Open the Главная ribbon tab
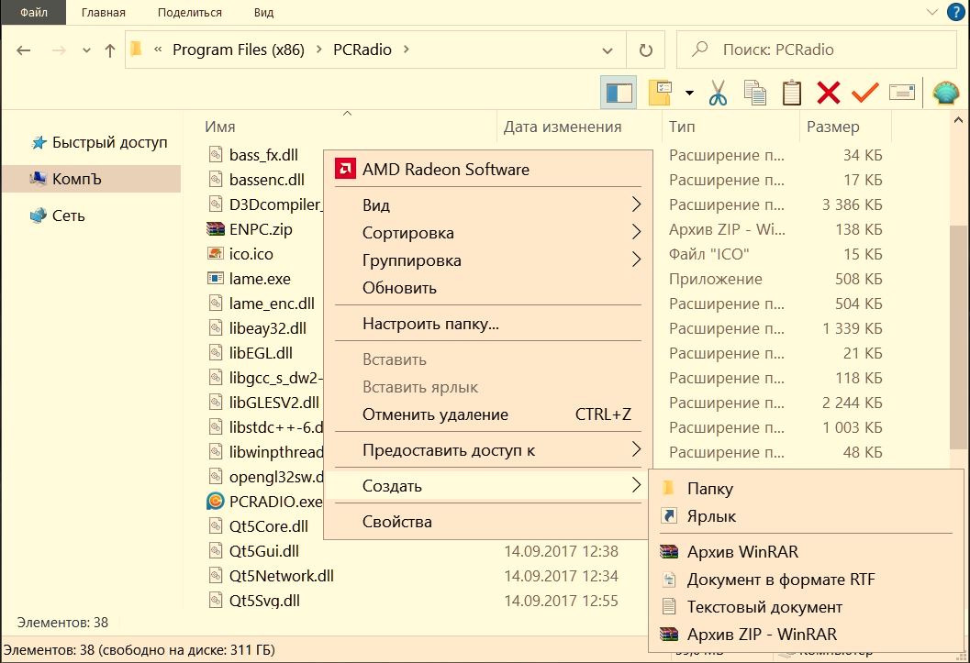Viewport: 970px width, 663px height. click(x=104, y=12)
